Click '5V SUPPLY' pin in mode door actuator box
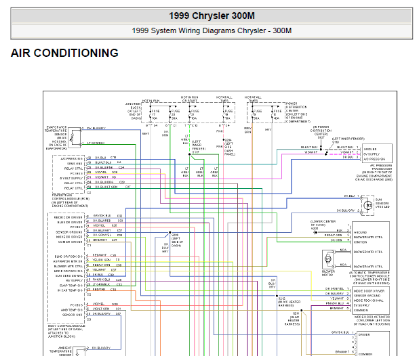Screen dimensions: 419x356 361,305
